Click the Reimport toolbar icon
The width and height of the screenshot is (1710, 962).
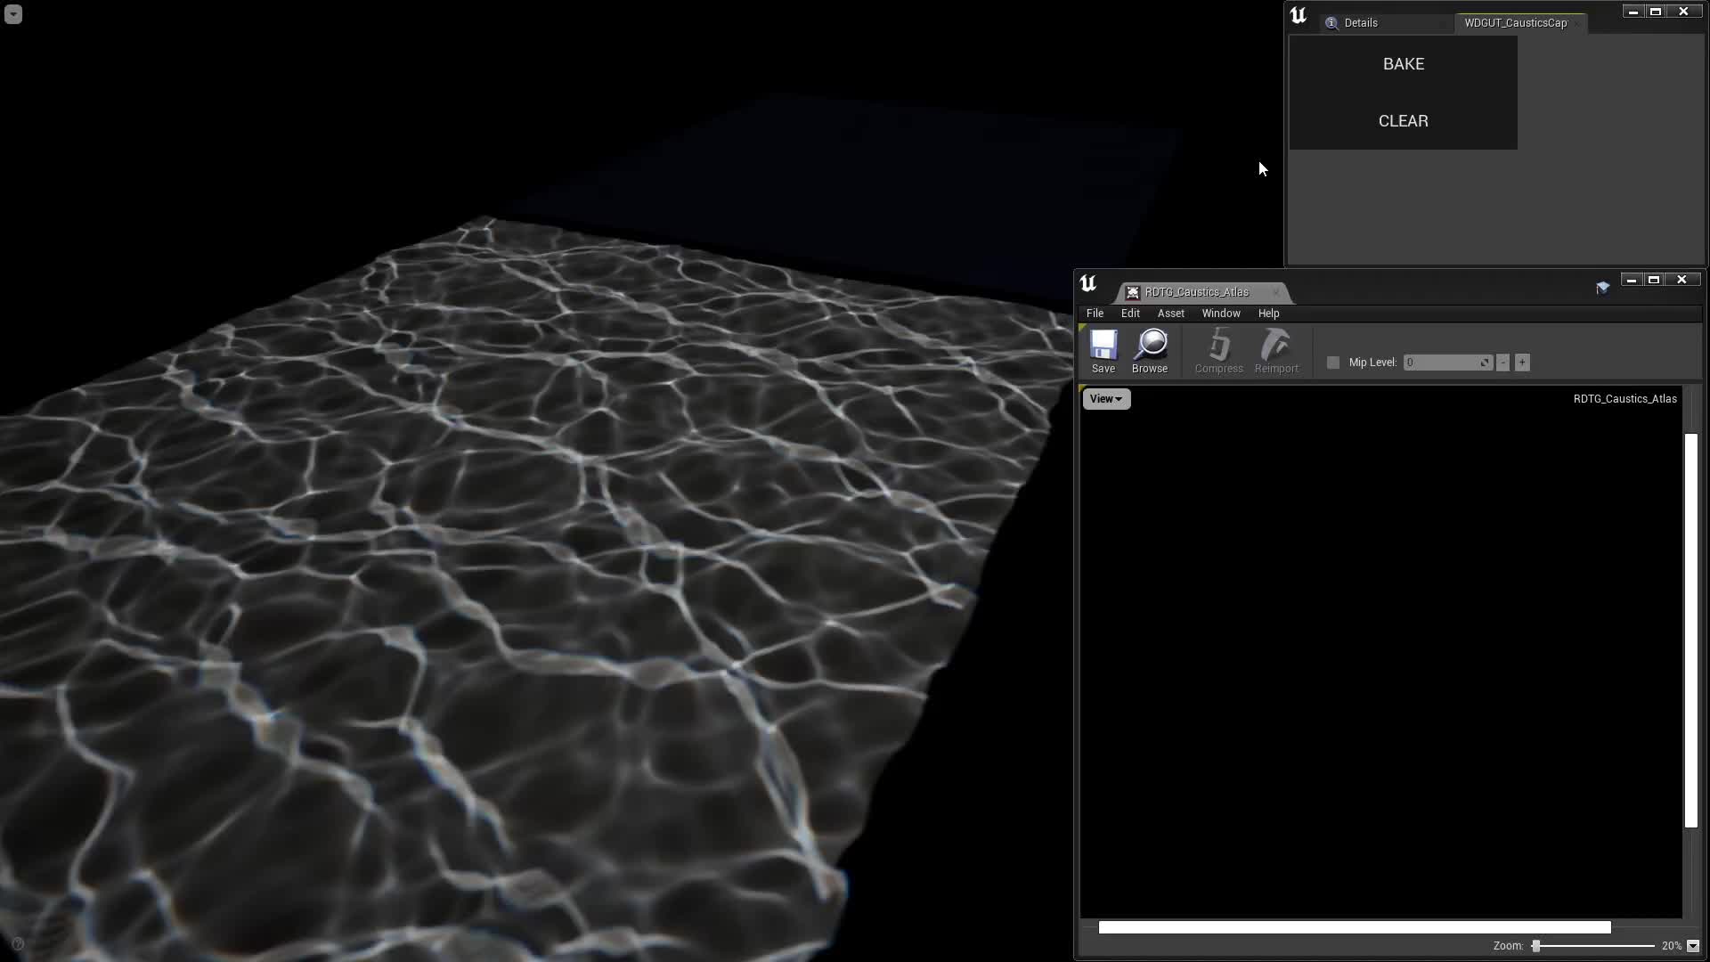click(1276, 346)
